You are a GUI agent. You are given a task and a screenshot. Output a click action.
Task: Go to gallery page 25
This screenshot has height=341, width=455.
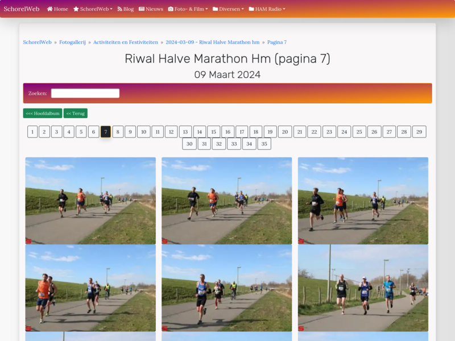tap(359, 132)
